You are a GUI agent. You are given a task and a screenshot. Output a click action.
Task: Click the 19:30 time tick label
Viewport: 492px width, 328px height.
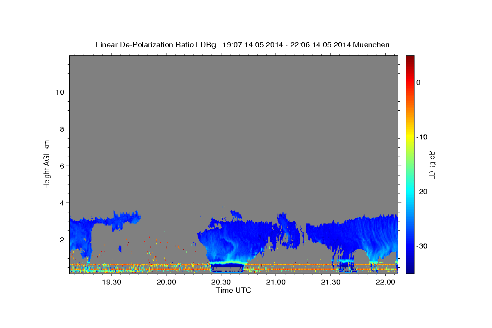(111, 282)
